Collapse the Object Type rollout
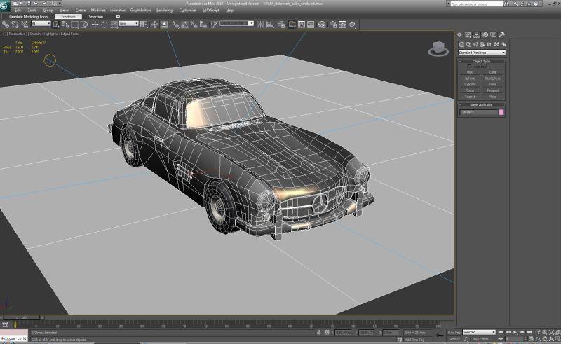 (x=482, y=62)
